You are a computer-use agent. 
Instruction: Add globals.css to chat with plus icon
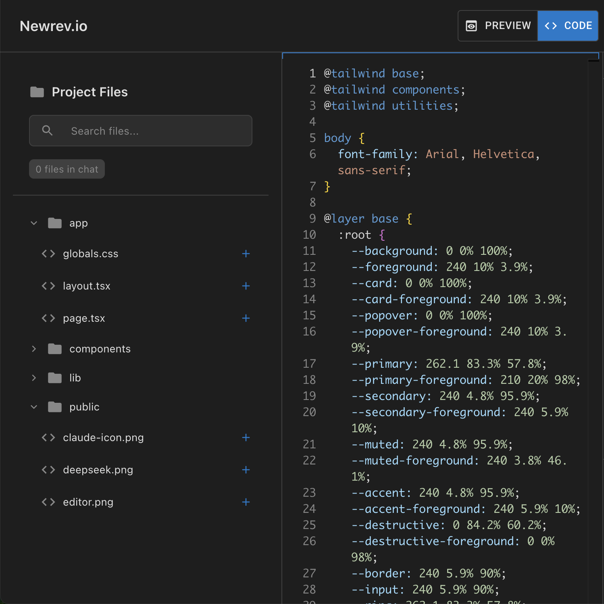point(246,254)
